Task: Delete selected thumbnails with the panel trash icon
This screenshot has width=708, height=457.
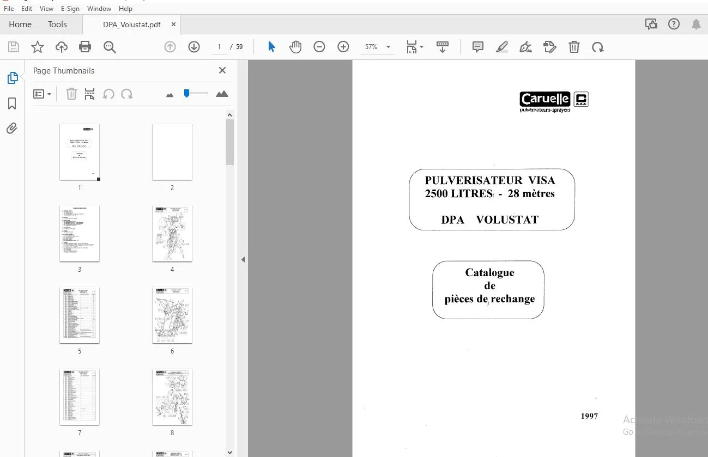Action: tap(71, 94)
